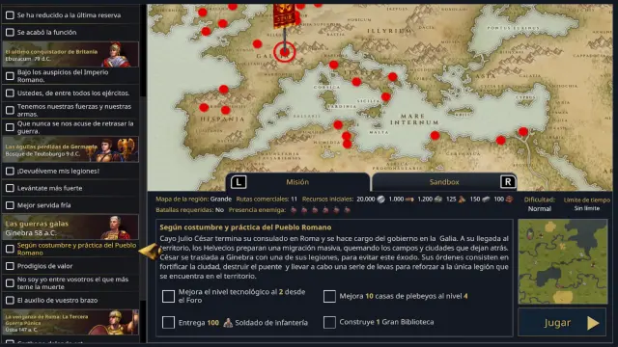Click the circled red marker under the SPQR banner
618x347 pixels.
(284, 52)
